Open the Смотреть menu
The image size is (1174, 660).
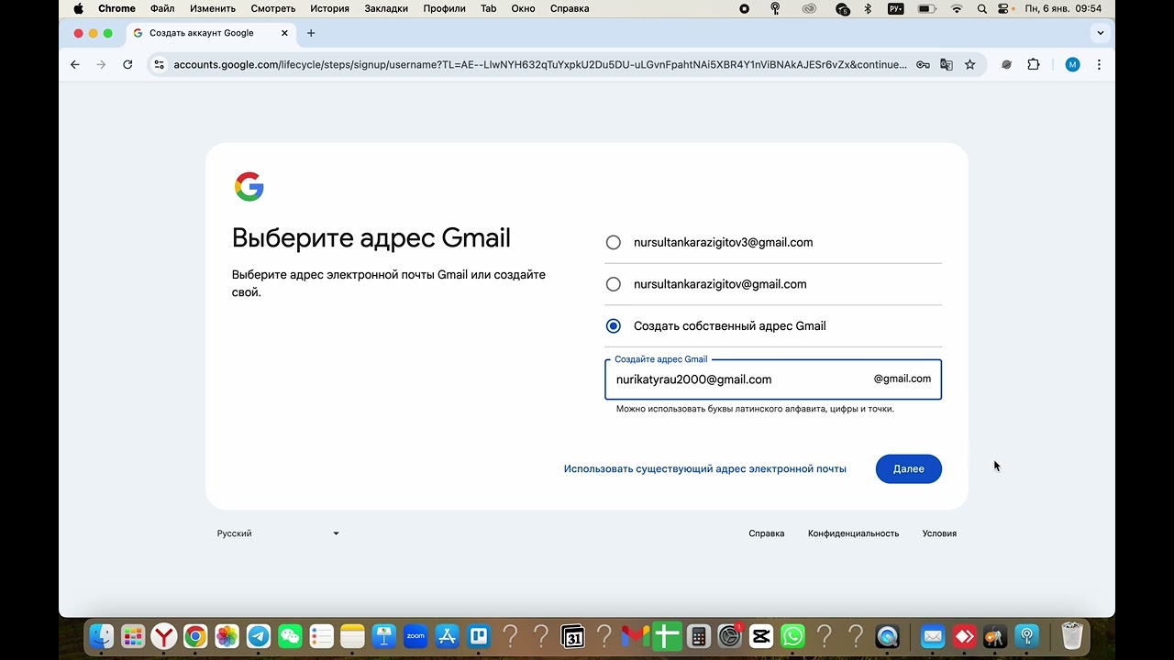click(x=272, y=8)
